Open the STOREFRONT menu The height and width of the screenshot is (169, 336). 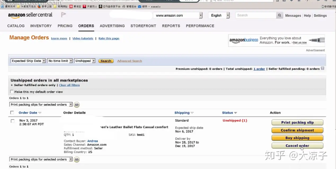point(143,26)
